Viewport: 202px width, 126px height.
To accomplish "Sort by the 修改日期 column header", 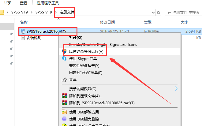I will coord(107,22).
